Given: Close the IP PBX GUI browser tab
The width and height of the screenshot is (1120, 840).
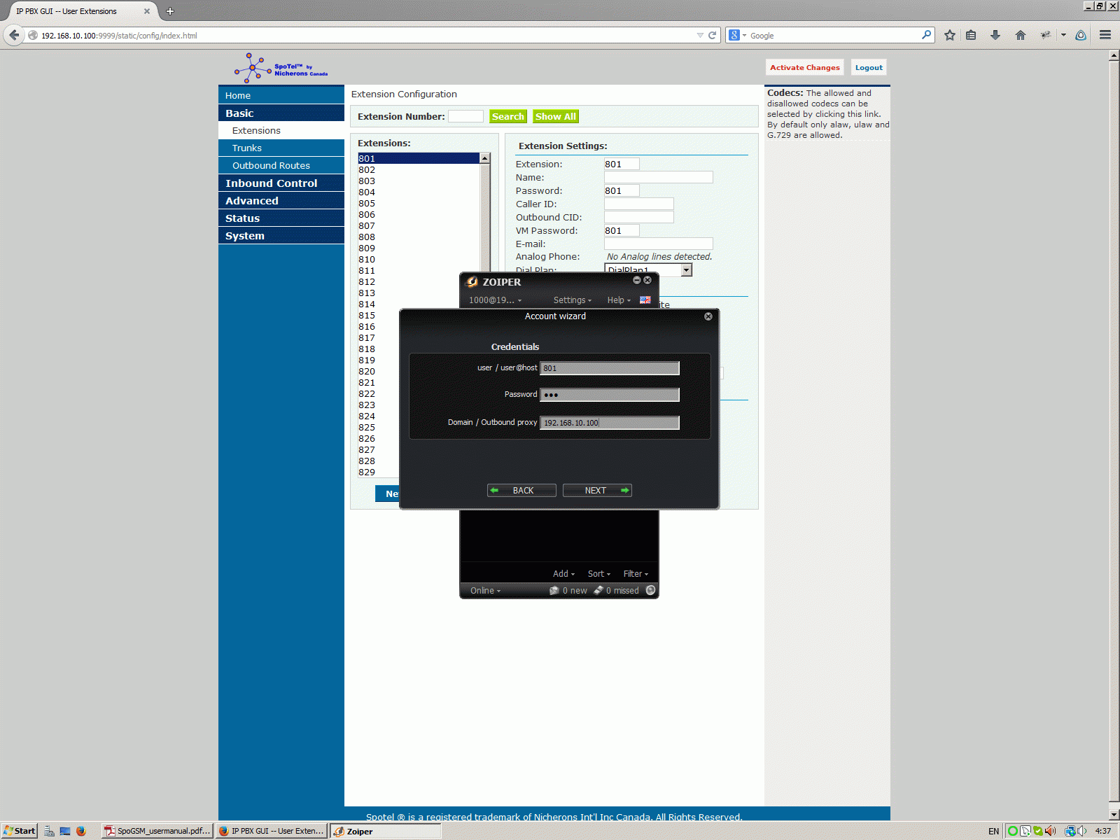Looking at the screenshot, I should [147, 11].
